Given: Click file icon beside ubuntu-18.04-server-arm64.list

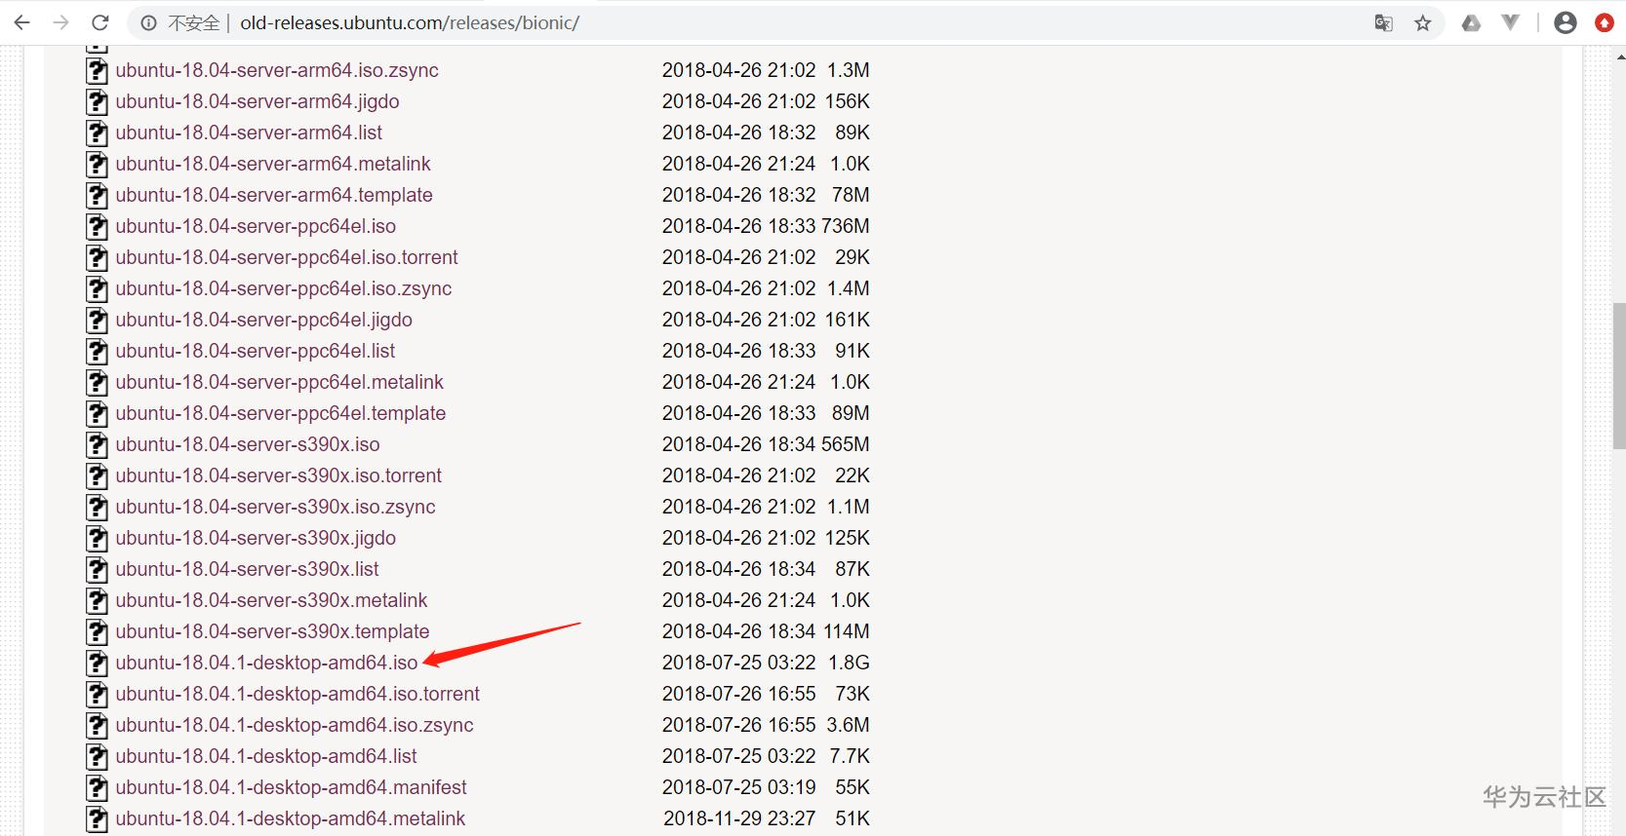Looking at the screenshot, I should tap(97, 133).
